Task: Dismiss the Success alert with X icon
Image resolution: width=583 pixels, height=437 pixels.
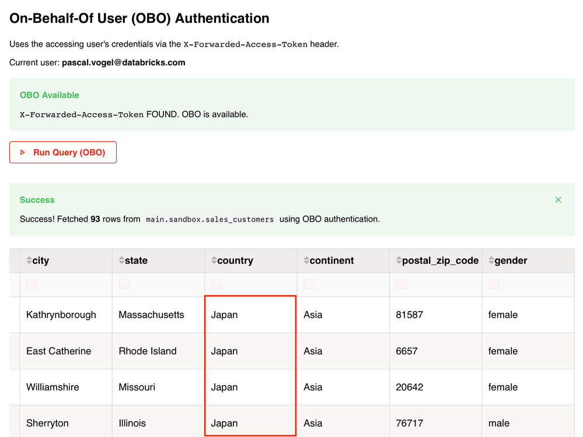Action: pyautogui.click(x=558, y=200)
